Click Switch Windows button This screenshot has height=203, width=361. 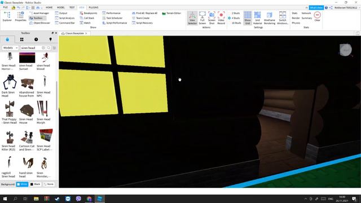click(283, 17)
